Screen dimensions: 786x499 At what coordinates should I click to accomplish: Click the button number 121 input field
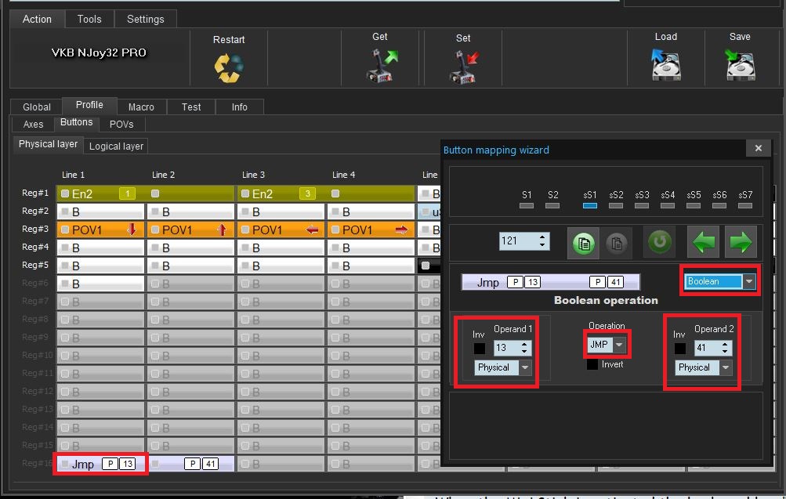[x=517, y=241]
